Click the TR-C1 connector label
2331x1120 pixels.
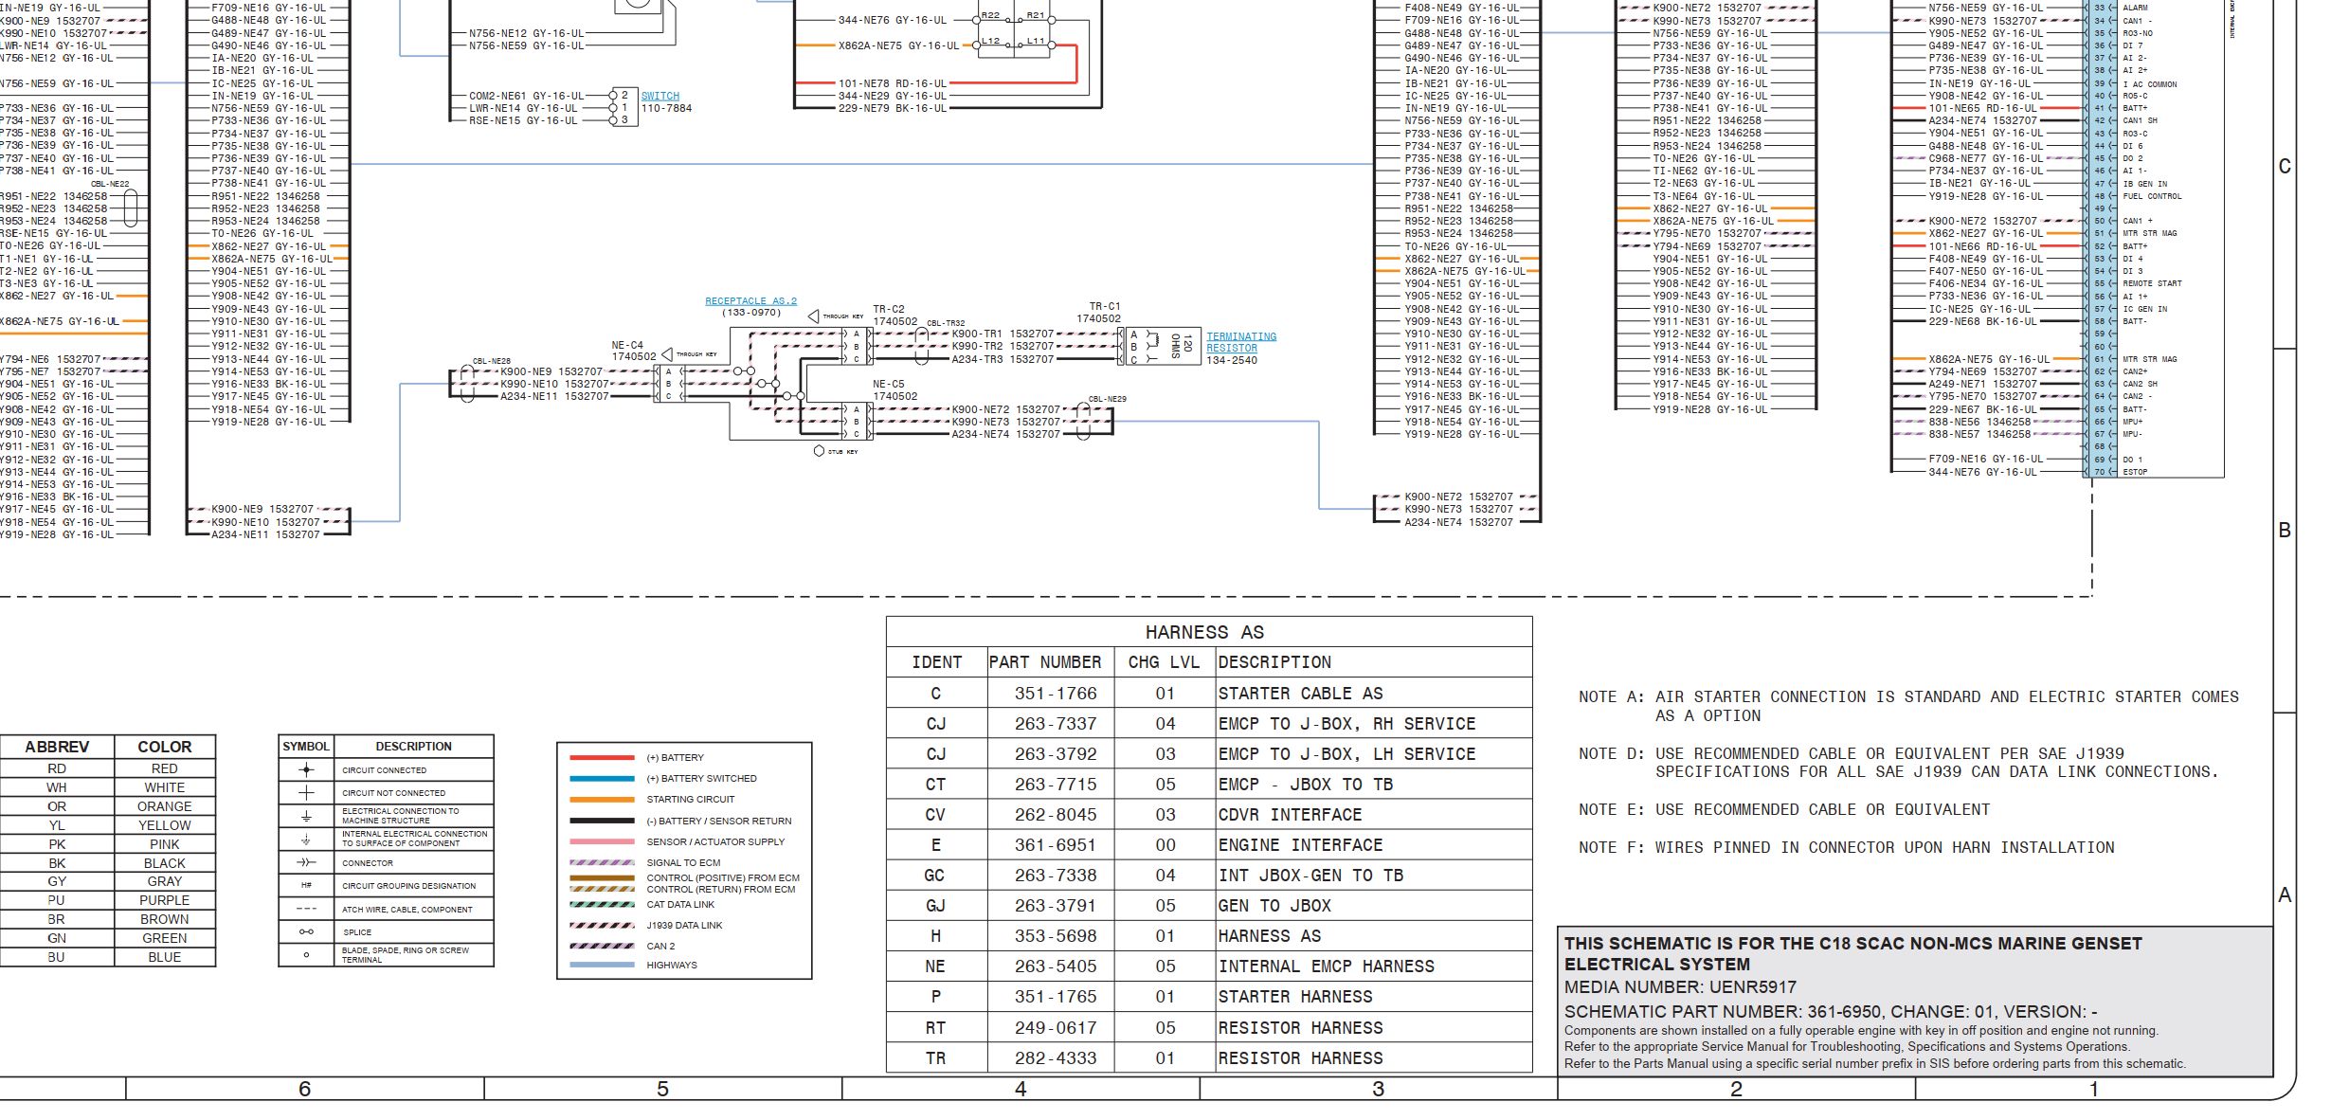[x=1105, y=307]
